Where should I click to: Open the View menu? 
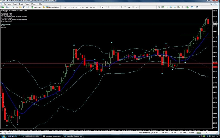(10, 4)
